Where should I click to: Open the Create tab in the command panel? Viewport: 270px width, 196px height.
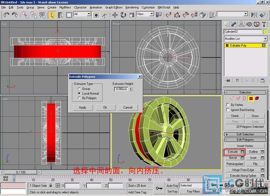tap(226, 24)
